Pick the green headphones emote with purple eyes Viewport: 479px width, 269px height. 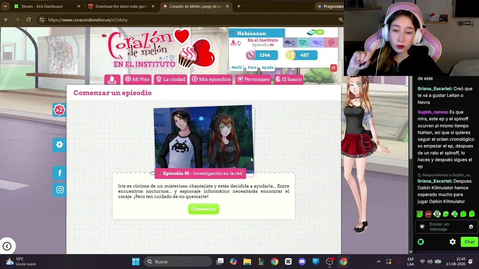(x=437, y=214)
